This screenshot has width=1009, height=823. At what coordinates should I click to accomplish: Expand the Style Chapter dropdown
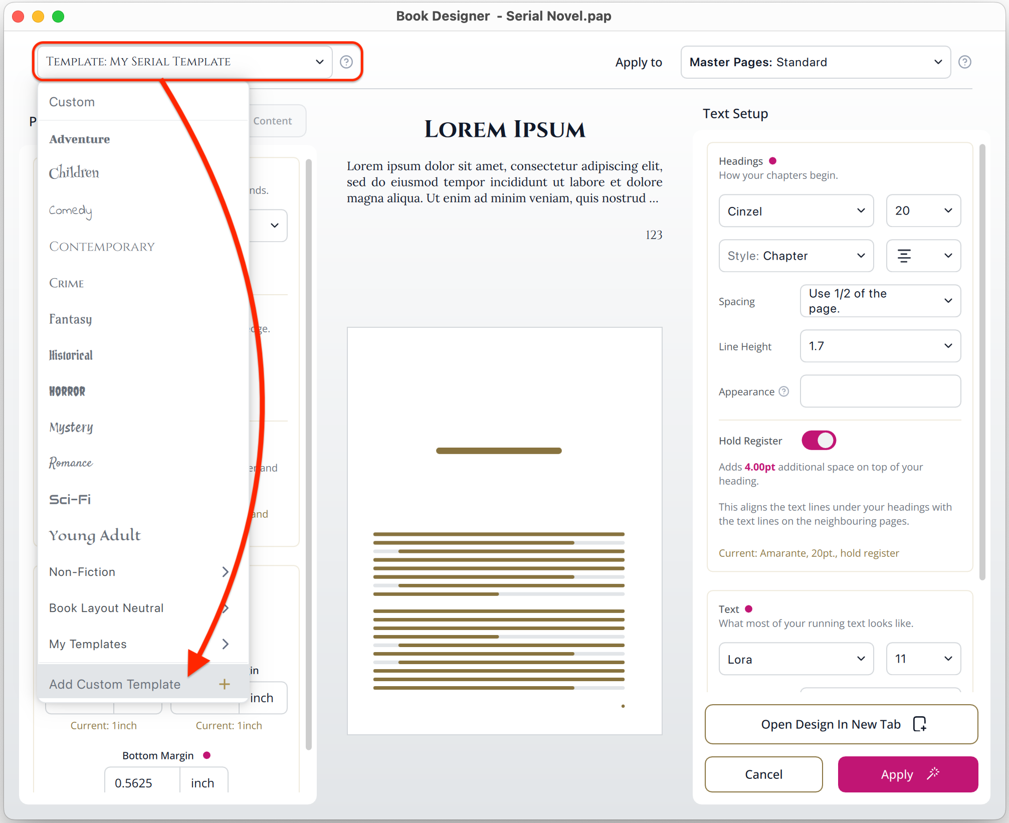(x=795, y=256)
